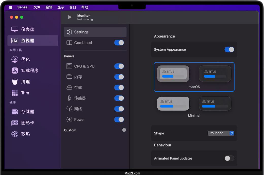Image resolution: width=264 pixels, height=175 pixels.
Task: Open the 文件 menu
Action: (x=37, y=7)
